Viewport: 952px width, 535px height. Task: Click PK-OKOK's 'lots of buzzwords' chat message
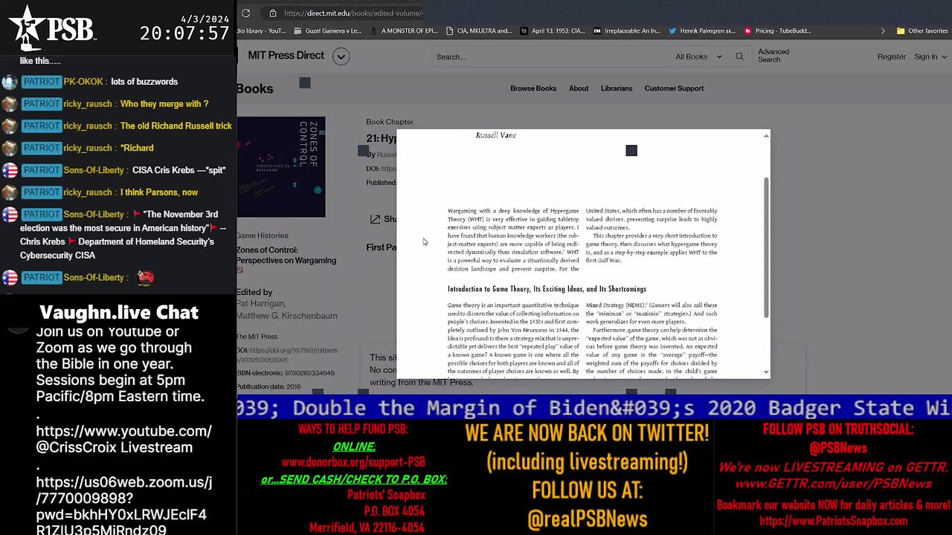click(144, 82)
